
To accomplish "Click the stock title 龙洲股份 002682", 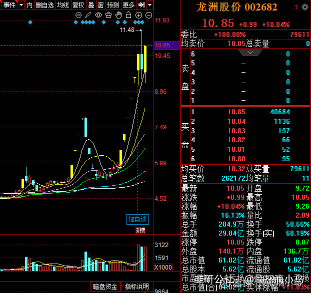I will pos(236,7).
